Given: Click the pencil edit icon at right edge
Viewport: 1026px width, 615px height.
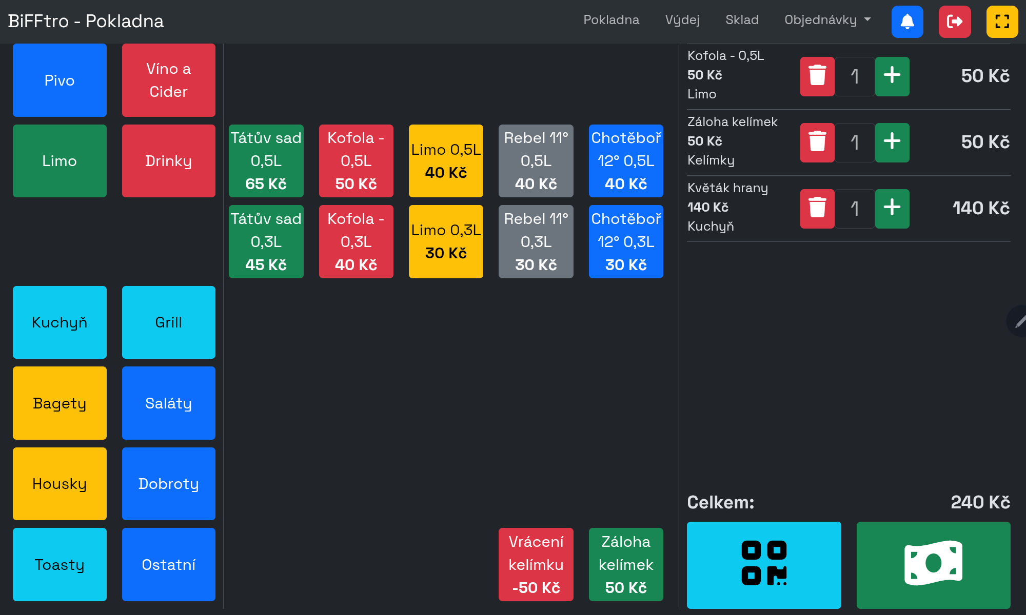Looking at the screenshot, I should click(1019, 322).
